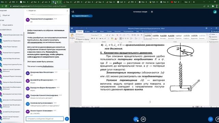Screen dimensions: 219x123
Task: Select user Дунаев Егор Владимирович in user list
Action: (11, 112)
